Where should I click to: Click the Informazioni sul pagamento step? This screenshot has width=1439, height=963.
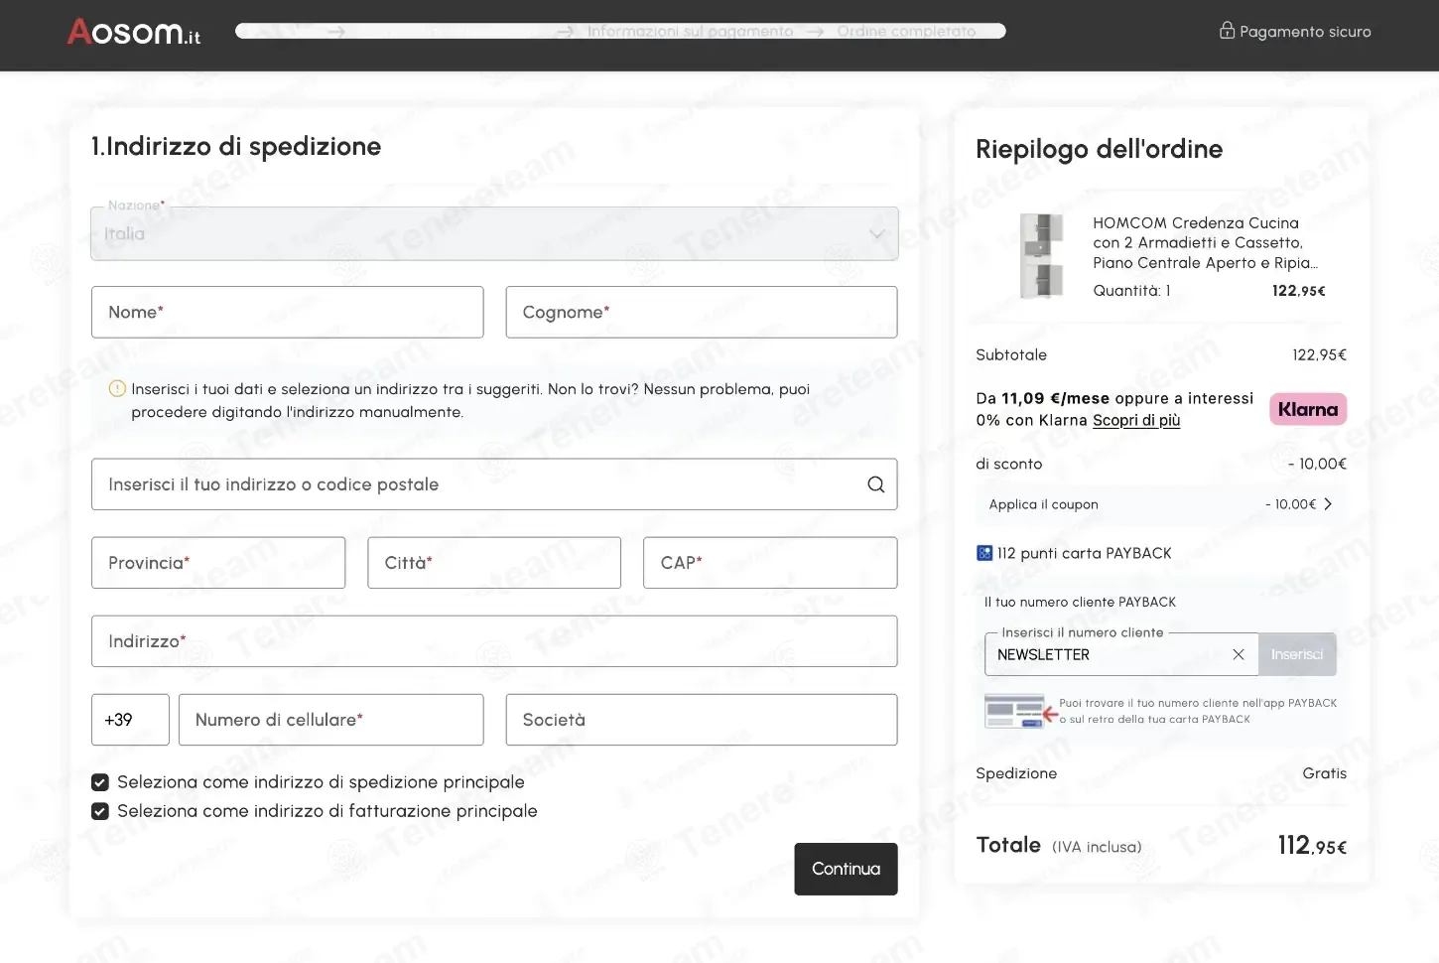pyautogui.click(x=690, y=32)
